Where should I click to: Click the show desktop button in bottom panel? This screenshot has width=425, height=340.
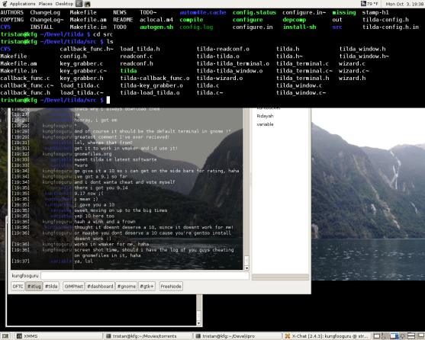(x=5, y=336)
